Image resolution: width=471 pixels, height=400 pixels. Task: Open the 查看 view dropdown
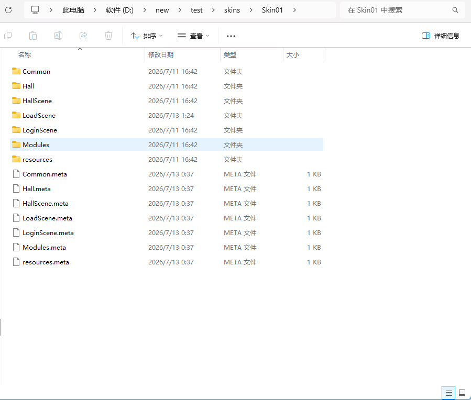193,36
